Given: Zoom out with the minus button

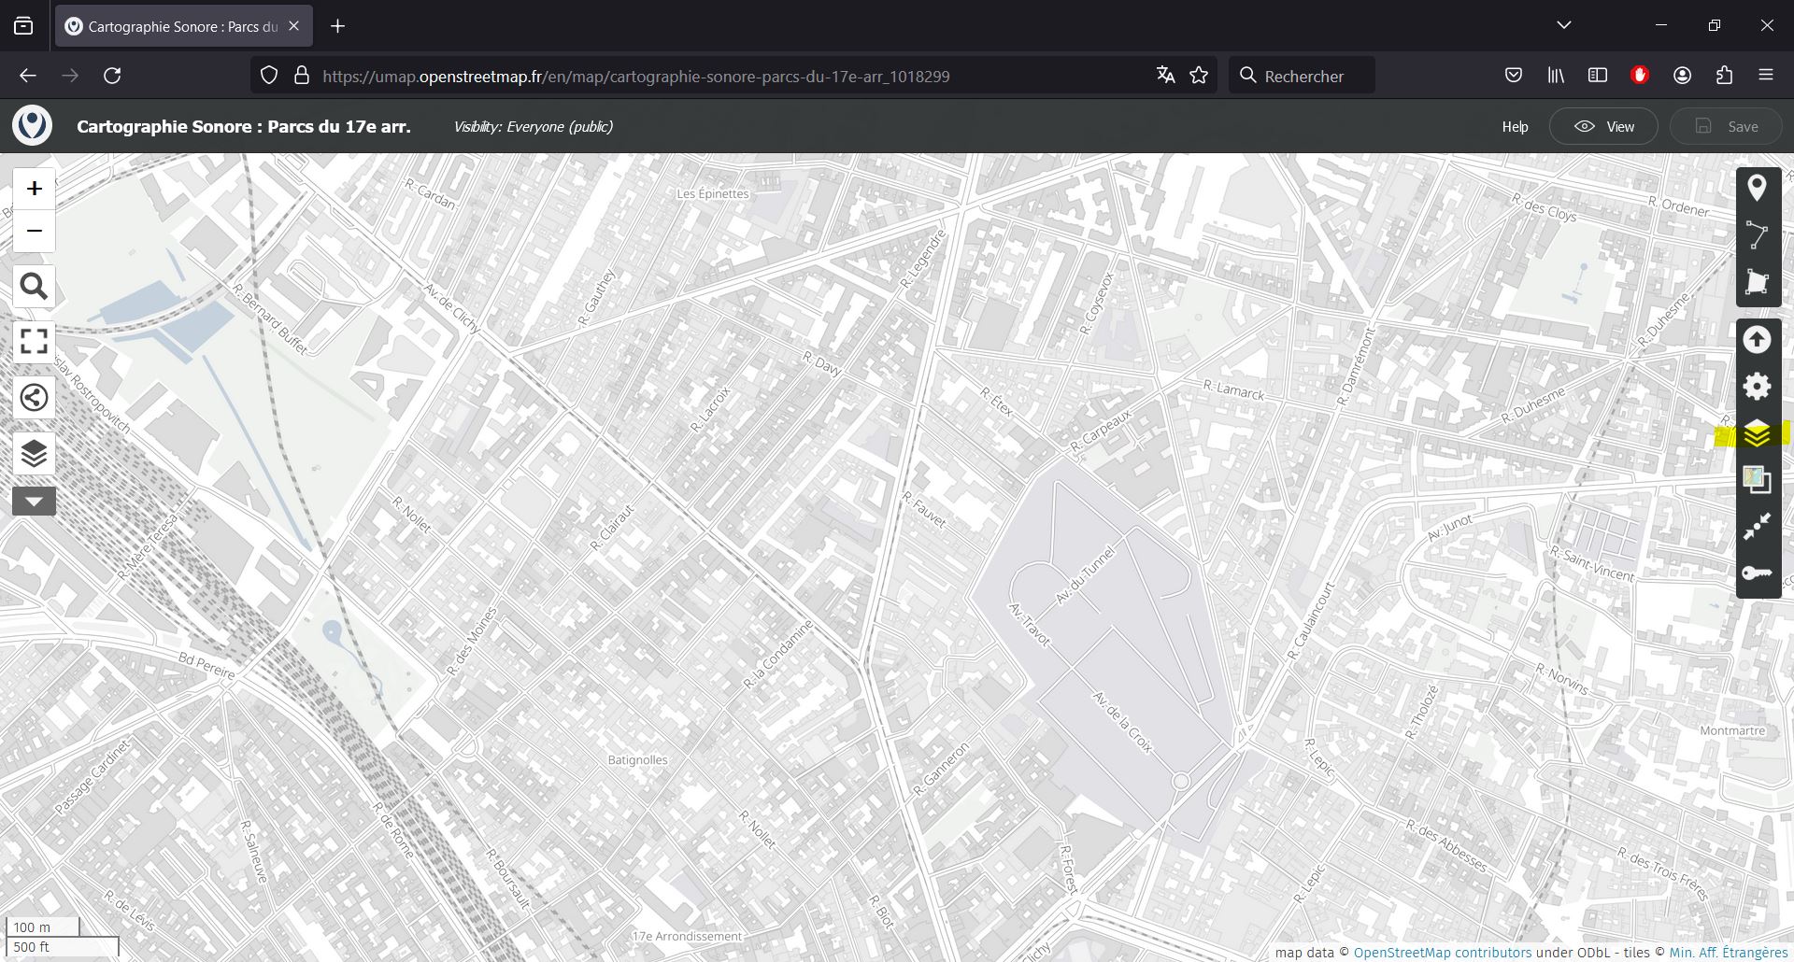Looking at the screenshot, I should (x=34, y=231).
